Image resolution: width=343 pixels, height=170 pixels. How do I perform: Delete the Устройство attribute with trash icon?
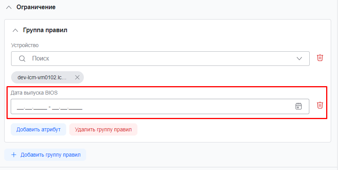click(x=320, y=58)
